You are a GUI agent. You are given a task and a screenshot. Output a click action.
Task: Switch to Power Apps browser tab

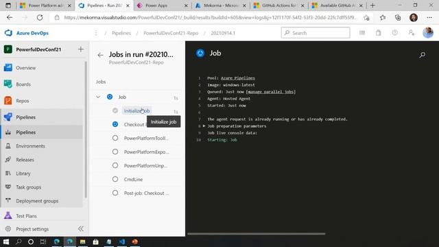click(160, 5)
